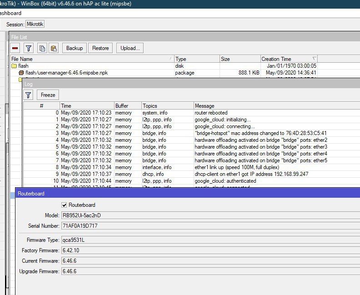This screenshot has width=360, height=295.
Task: Click the paste icon in File List toolbar
Action: click(x=54, y=48)
